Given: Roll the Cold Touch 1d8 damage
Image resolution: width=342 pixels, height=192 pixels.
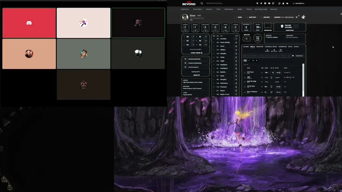Looking at the screenshot, I should pyautogui.click(x=278, y=73).
